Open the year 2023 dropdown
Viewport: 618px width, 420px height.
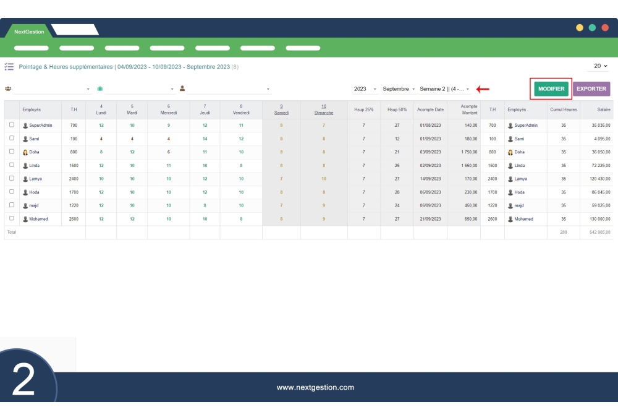pos(365,89)
